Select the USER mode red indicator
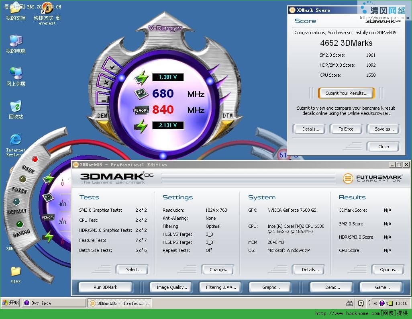Viewport: 412px width, 319px height. click(35, 159)
